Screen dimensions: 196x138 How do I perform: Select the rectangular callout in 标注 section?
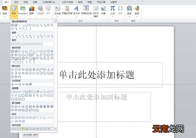click(12, 118)
